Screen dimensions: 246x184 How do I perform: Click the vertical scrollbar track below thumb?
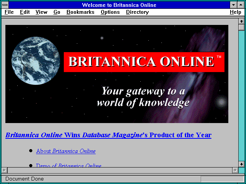241,96
